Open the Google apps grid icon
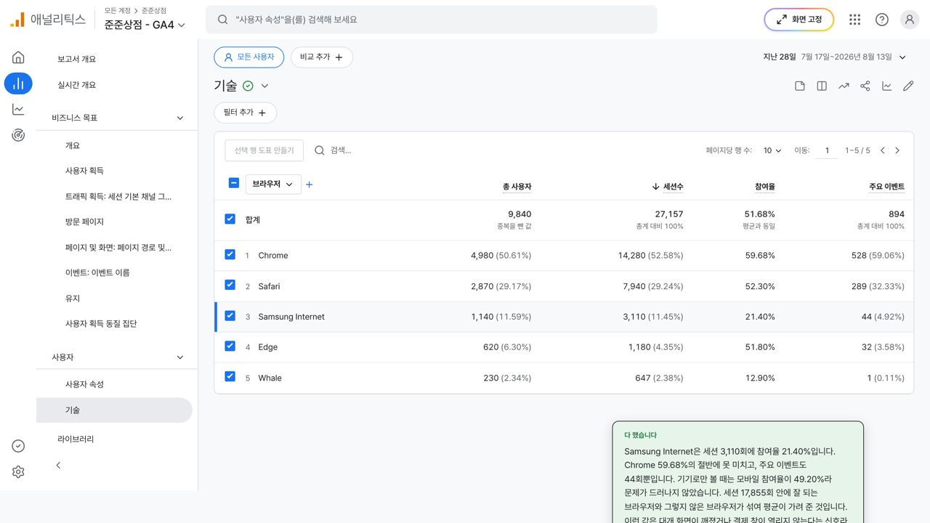The image size is (930, 523). pos(854,20)
